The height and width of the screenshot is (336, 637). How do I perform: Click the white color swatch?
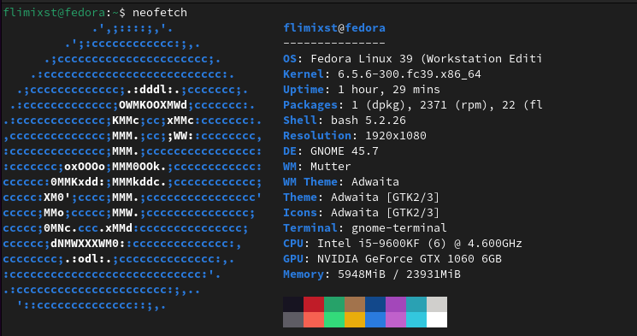tap(437, 320)
